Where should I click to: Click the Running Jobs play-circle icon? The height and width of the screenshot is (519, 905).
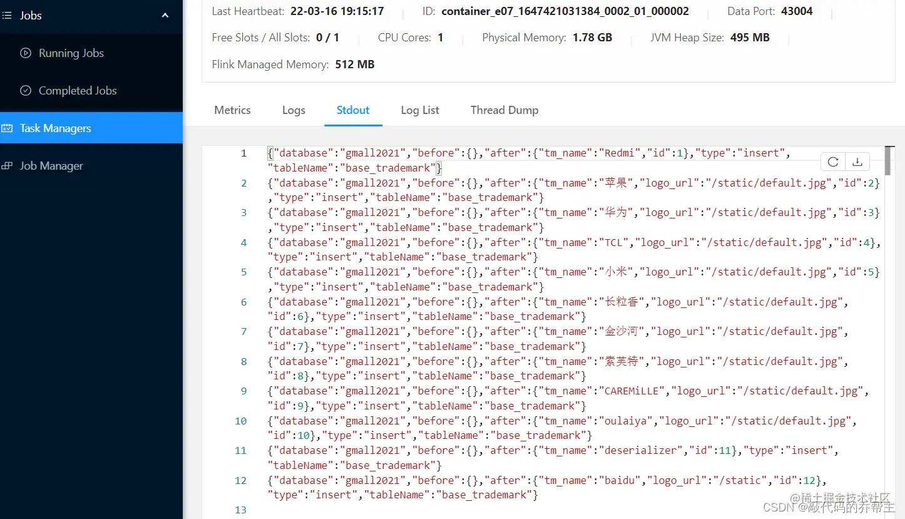point(26,53)
